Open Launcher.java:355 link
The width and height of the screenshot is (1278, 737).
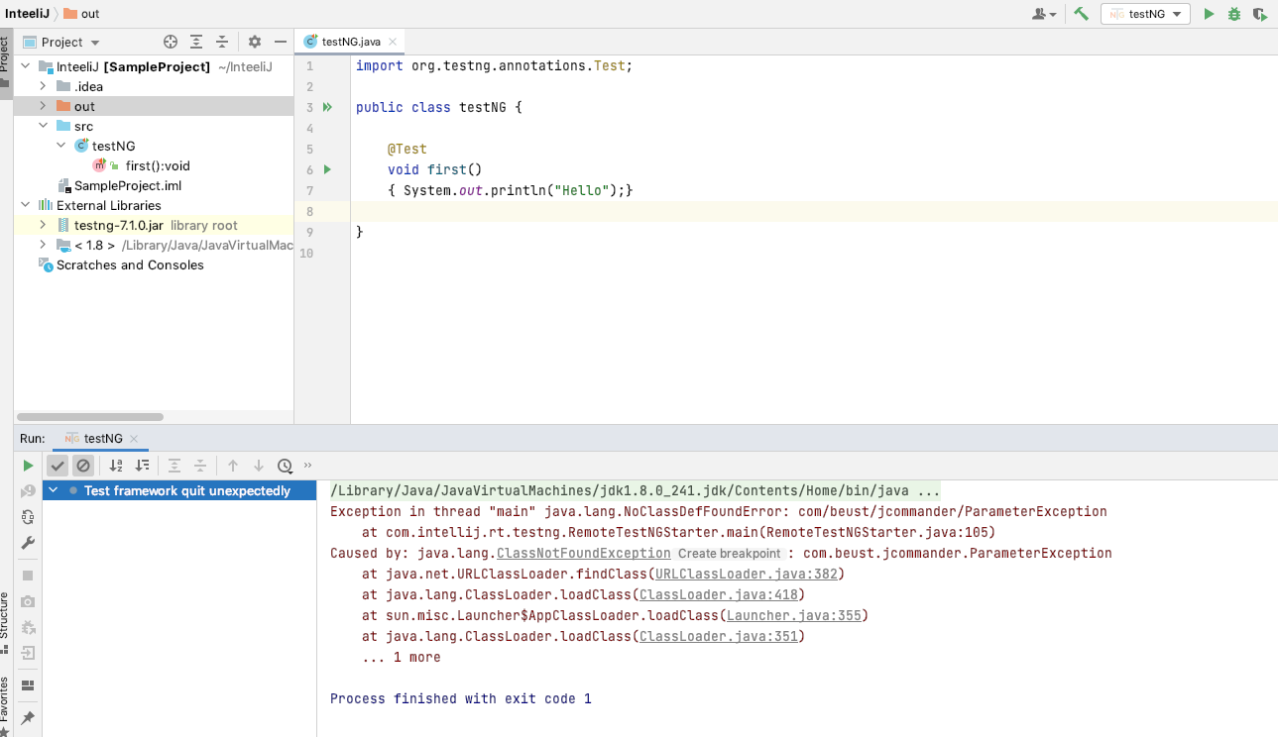(794, 615)
